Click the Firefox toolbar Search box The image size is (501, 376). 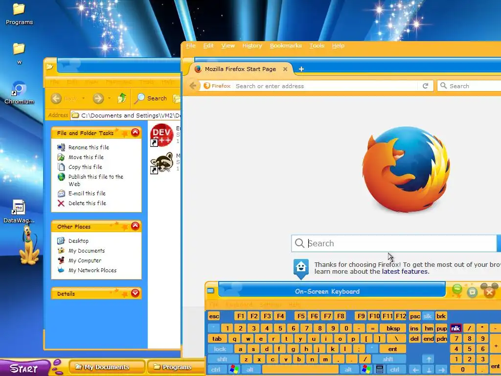click(469, 86)
